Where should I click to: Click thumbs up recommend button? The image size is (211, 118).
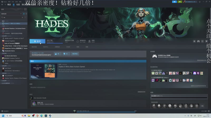58,54
